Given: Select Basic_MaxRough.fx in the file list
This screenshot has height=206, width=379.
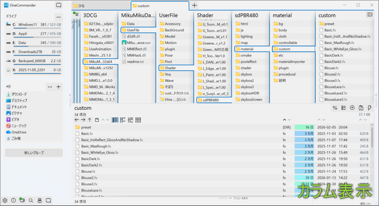Looking at the screenshot, I should [x=97, y=146].
